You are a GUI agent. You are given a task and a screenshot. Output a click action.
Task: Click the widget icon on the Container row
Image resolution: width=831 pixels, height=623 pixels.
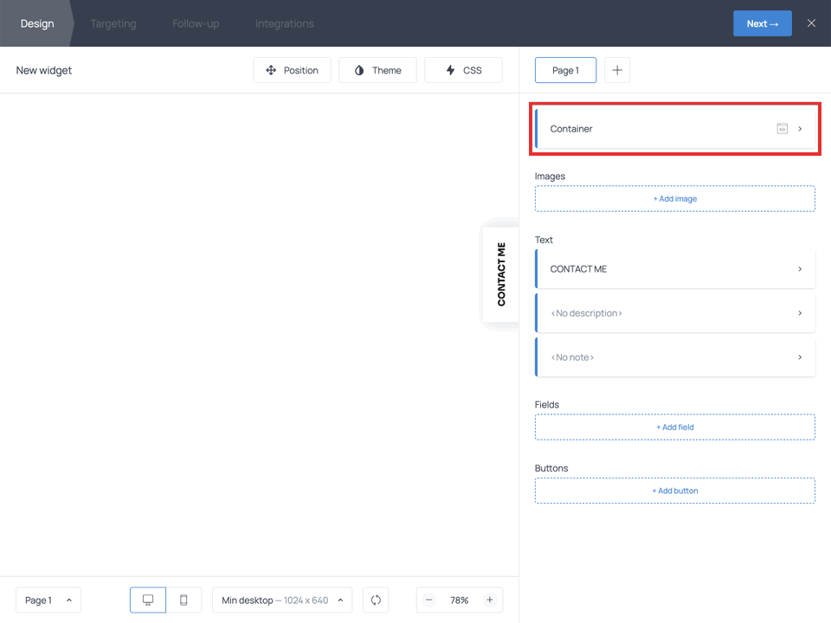(782, 128)
